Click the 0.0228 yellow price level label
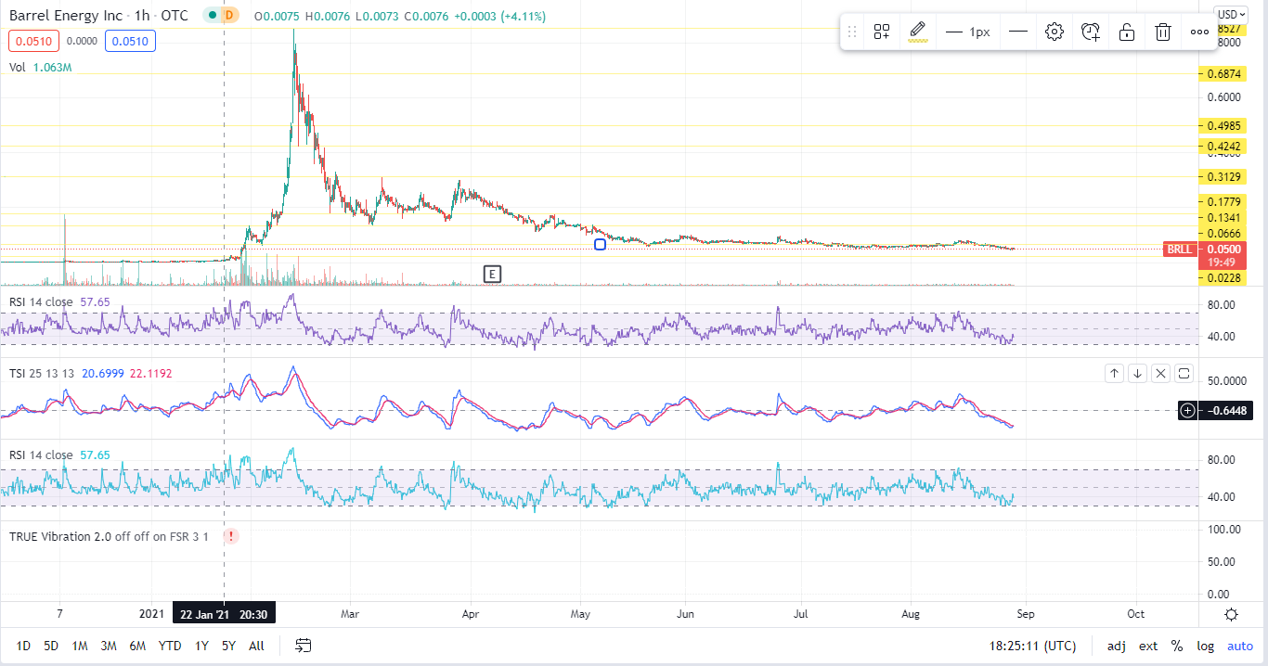The height and width of the screenshot is (666, 1268). tap(1223, 277)
